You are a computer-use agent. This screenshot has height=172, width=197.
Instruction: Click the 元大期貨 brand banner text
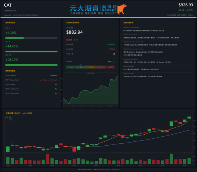(x=84, y=8)
